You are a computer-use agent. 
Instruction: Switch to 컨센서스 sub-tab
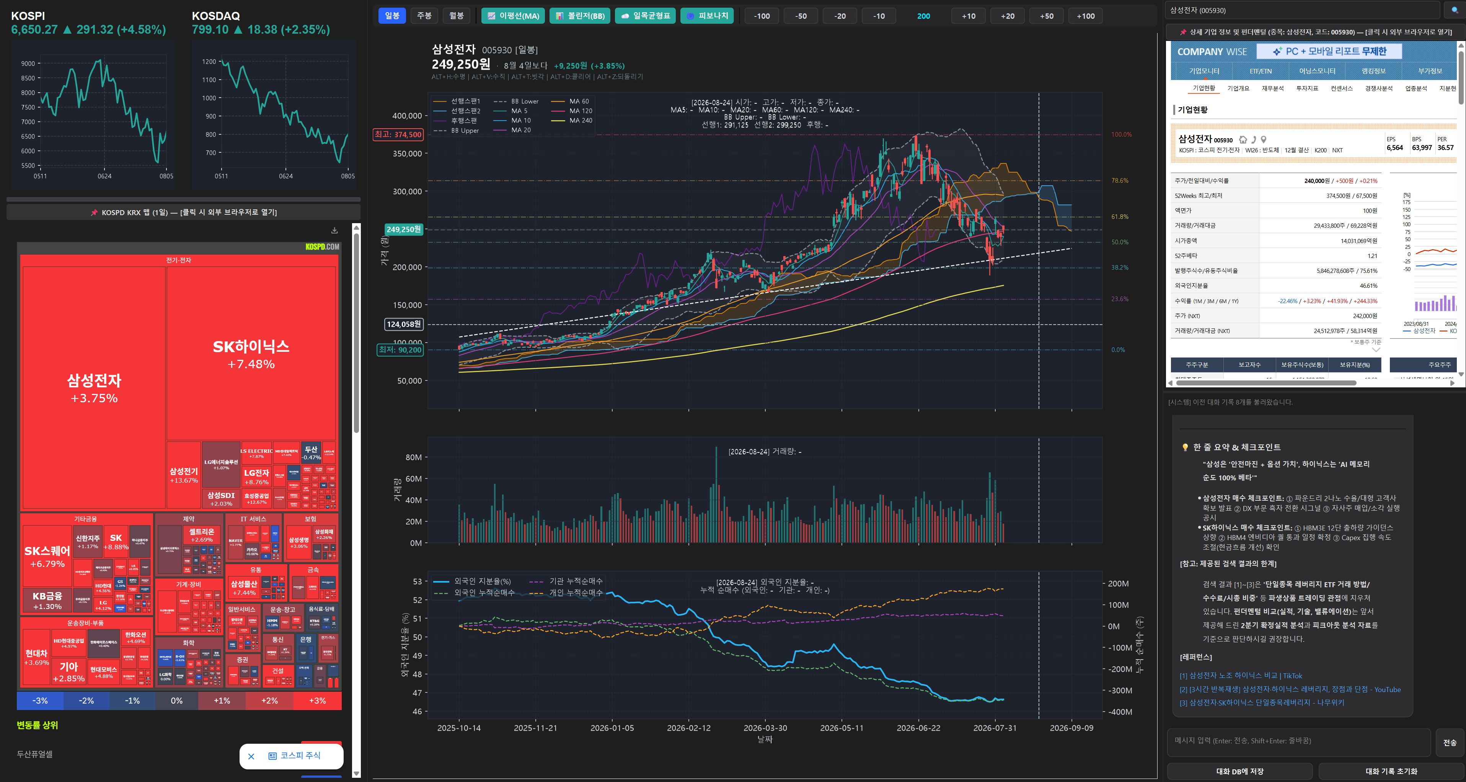click(1341, 89)
